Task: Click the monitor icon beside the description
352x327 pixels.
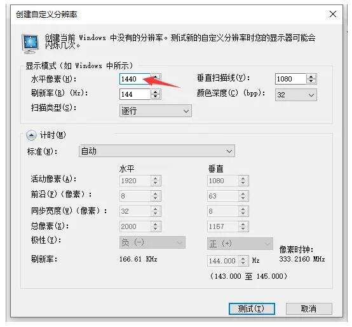Action: point(30,44)
